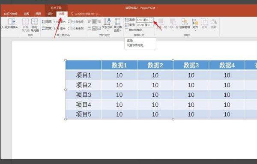Click the 项目3 row label cell
Viewport: 257px width, 164px height.
click(x=83, y=95)
